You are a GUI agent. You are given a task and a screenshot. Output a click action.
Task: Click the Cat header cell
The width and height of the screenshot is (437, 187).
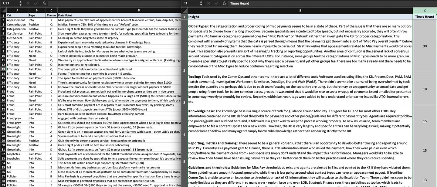coord(17,15)
